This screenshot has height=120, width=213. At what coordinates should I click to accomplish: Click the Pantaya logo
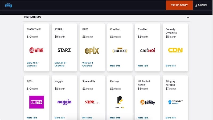click(120, 102)
